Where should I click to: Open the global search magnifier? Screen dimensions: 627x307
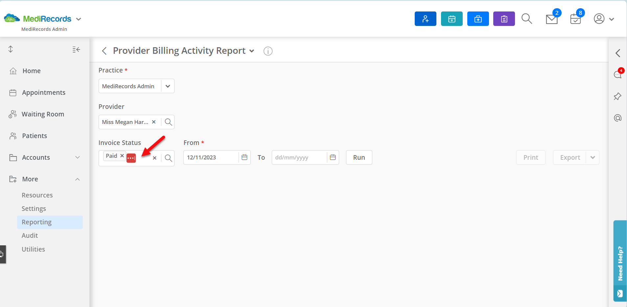[527, 19]
